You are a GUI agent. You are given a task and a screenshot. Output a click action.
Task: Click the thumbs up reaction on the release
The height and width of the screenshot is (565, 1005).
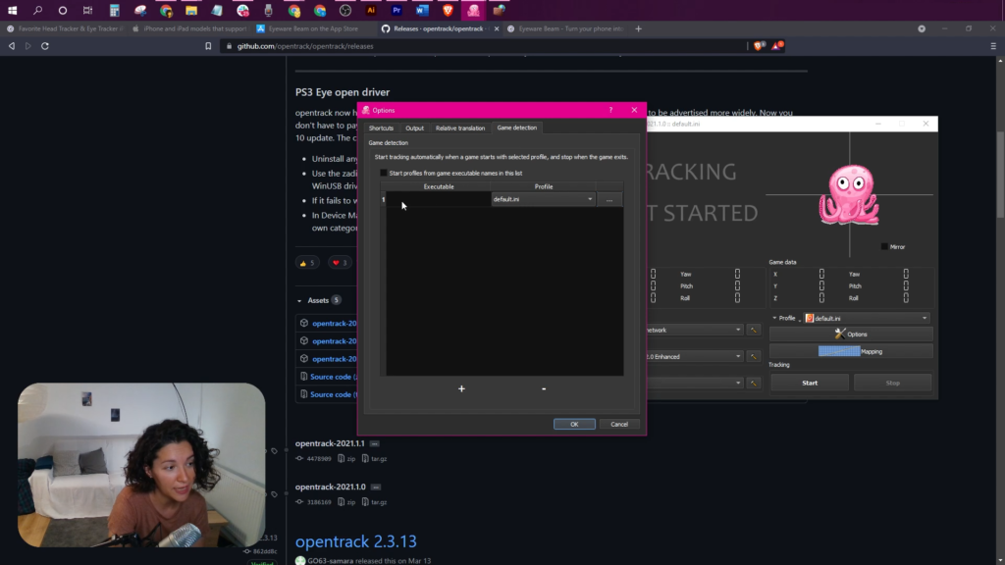click(x=307, y=263)
